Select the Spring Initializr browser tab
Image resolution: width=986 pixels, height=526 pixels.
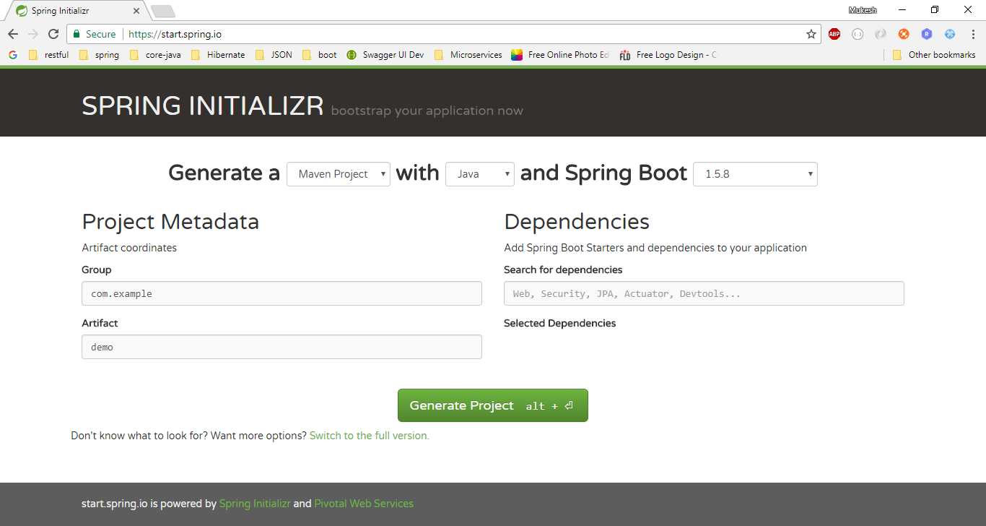(72, 11)
